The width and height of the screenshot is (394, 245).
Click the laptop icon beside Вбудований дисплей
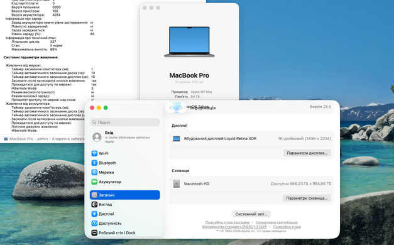[x=177, y=139]
